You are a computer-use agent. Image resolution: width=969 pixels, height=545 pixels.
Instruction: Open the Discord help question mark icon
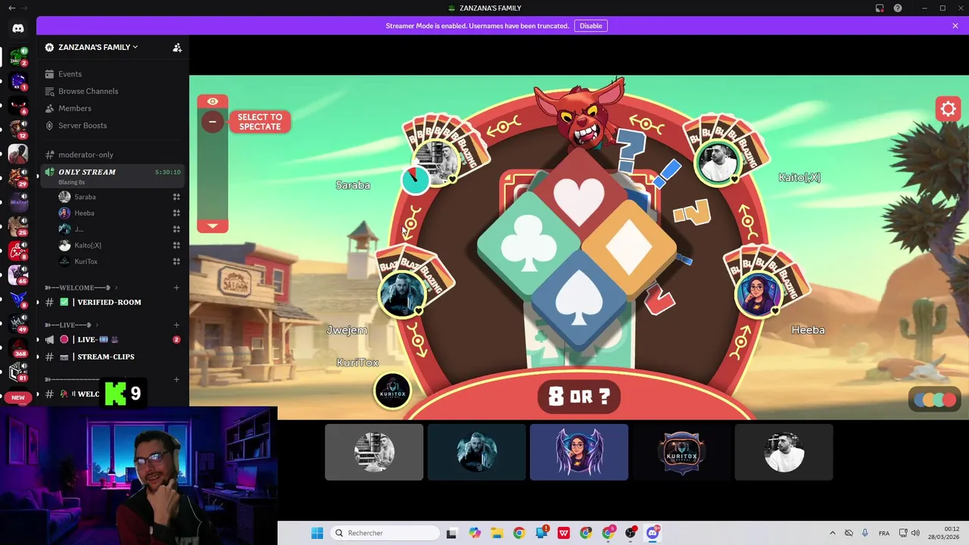pyautogui.click(x=898, y=8)
